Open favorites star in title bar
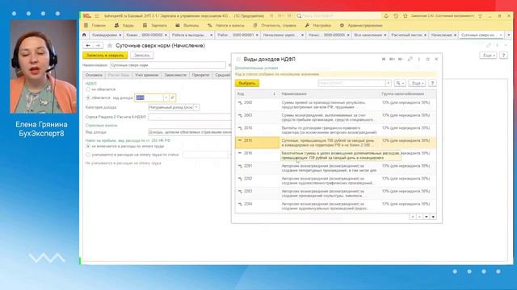517x290 pixels. [x=406, y=16]
